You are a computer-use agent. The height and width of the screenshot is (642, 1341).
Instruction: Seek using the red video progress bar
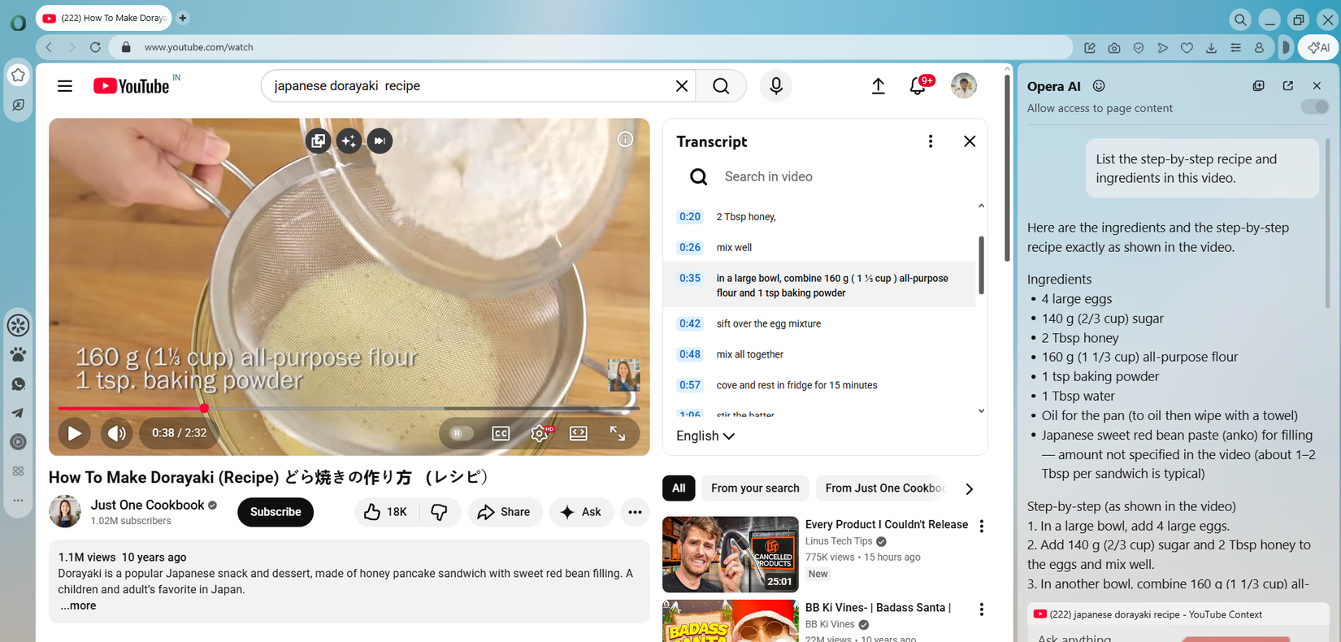click(349, 408)
